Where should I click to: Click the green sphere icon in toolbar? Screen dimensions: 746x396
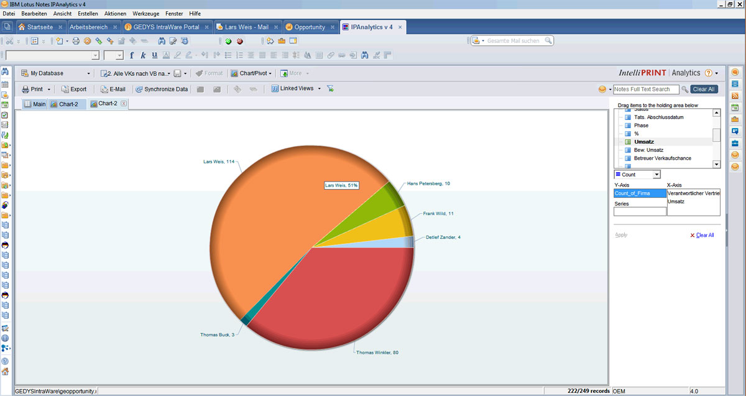(x=228, y=41)
